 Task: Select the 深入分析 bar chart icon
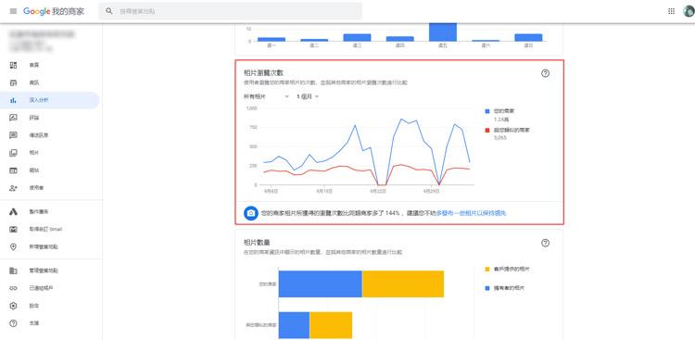coord(13,100)
